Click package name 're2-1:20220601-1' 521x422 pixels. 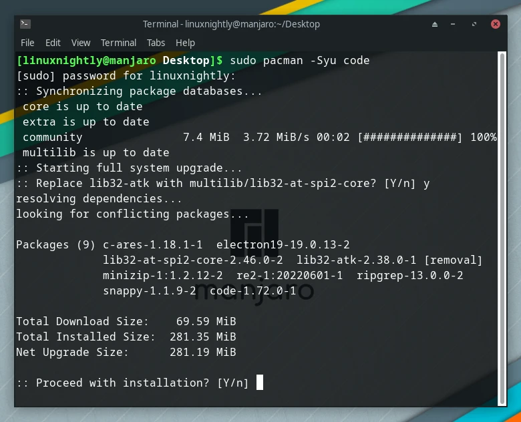[x=289, y=275]
